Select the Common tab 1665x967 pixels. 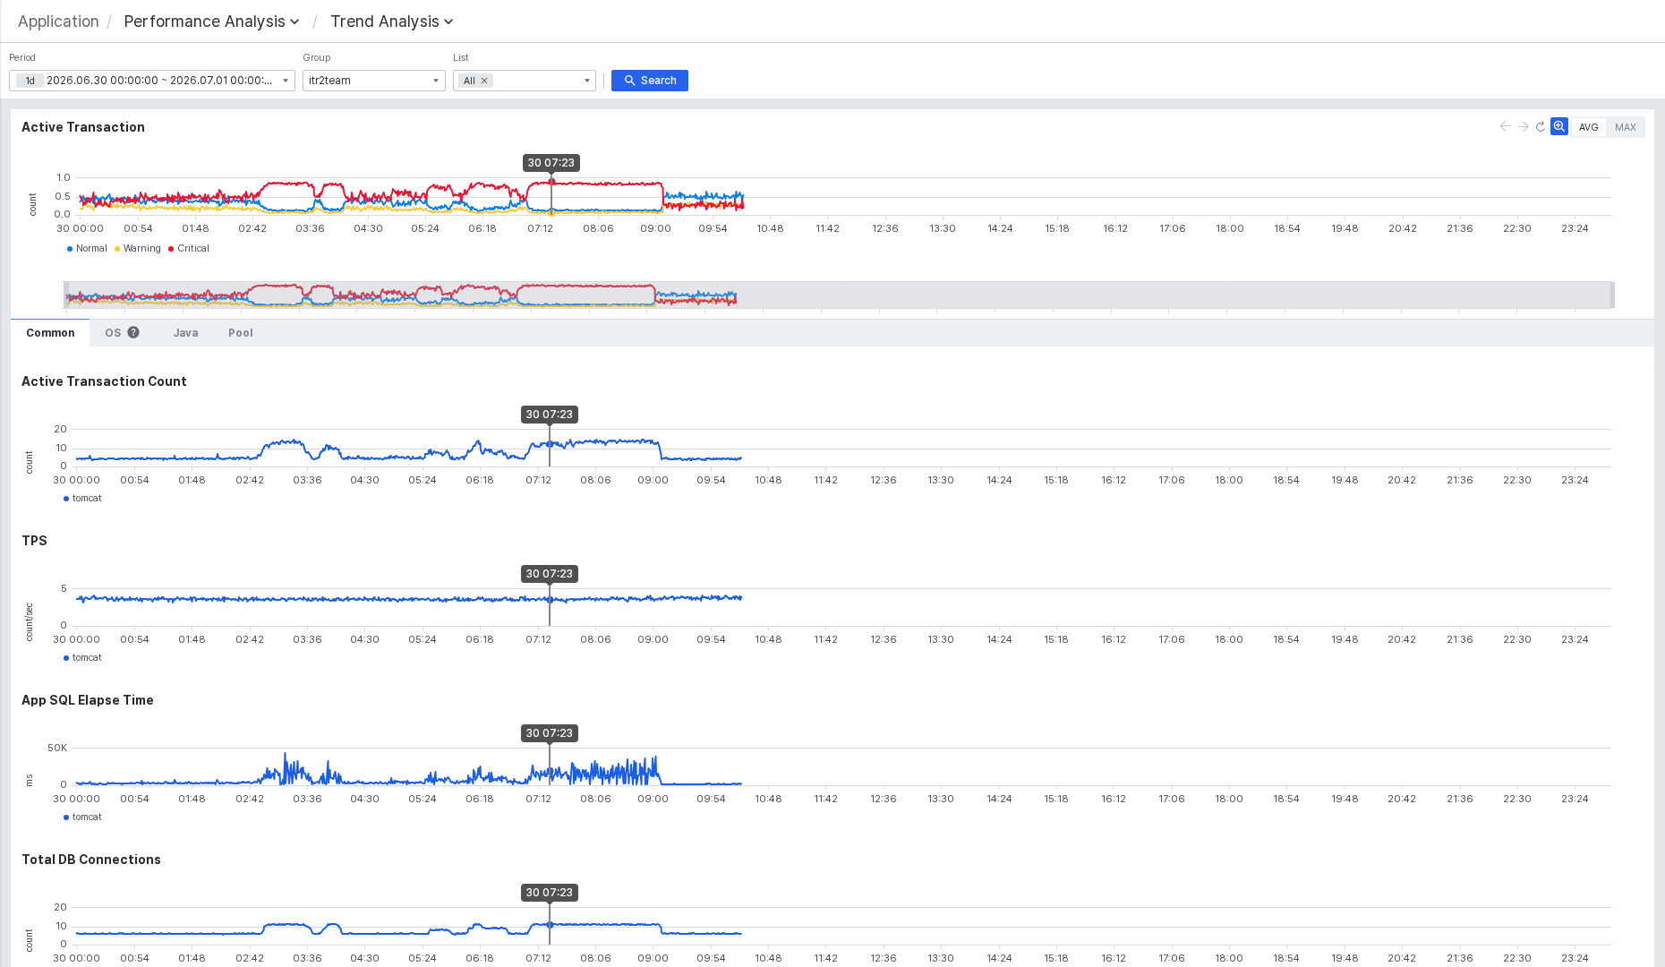[x=50, y=333]
